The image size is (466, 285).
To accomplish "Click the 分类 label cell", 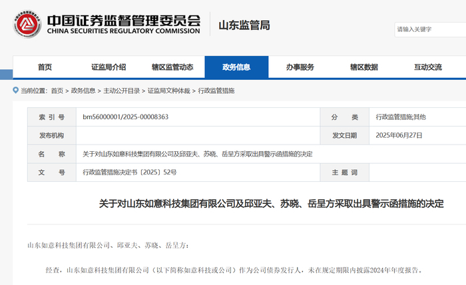I will (345, 117).
